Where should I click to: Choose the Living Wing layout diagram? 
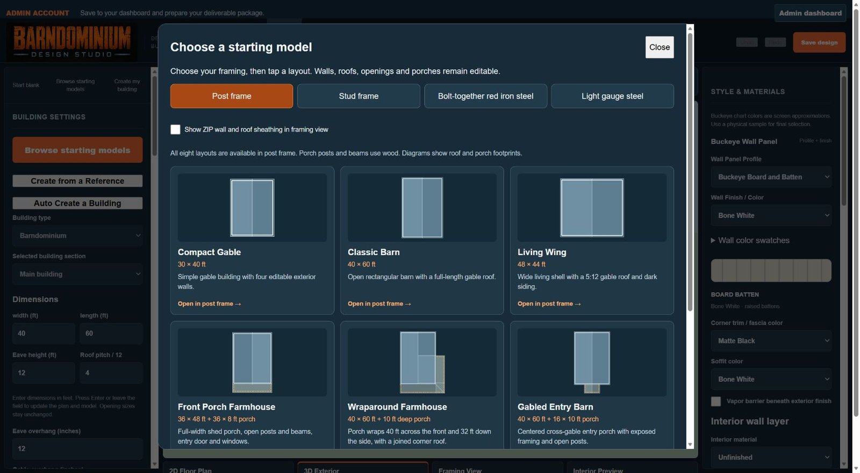[x=592, y=207]
